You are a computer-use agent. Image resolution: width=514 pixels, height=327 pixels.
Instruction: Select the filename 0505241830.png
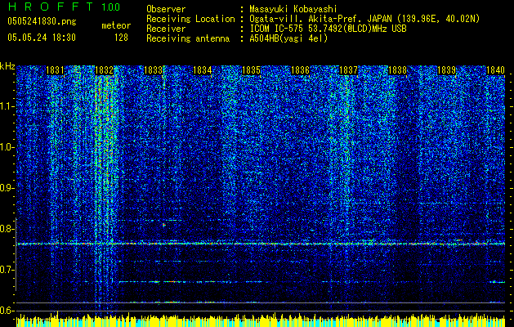42,22
